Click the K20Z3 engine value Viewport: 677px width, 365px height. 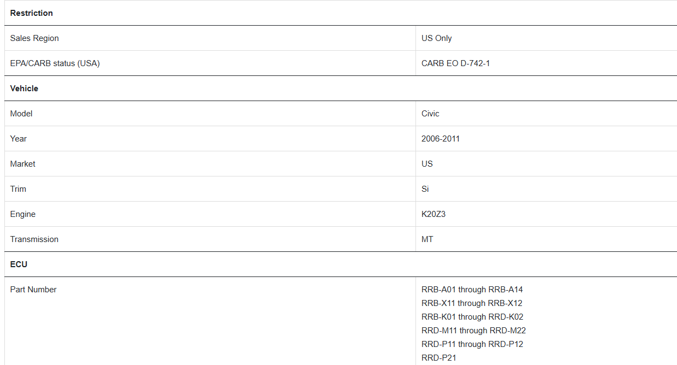(433, 214)
